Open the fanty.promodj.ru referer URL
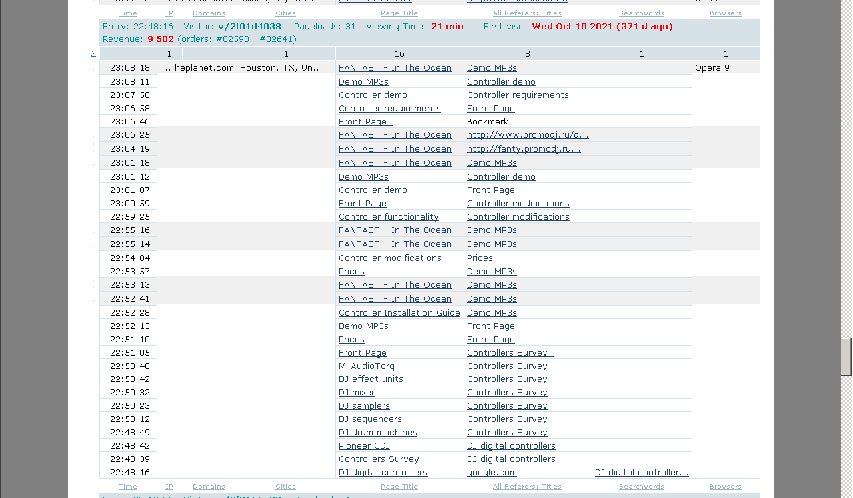Viewport: 853px width, 498px height. (524, 149)
